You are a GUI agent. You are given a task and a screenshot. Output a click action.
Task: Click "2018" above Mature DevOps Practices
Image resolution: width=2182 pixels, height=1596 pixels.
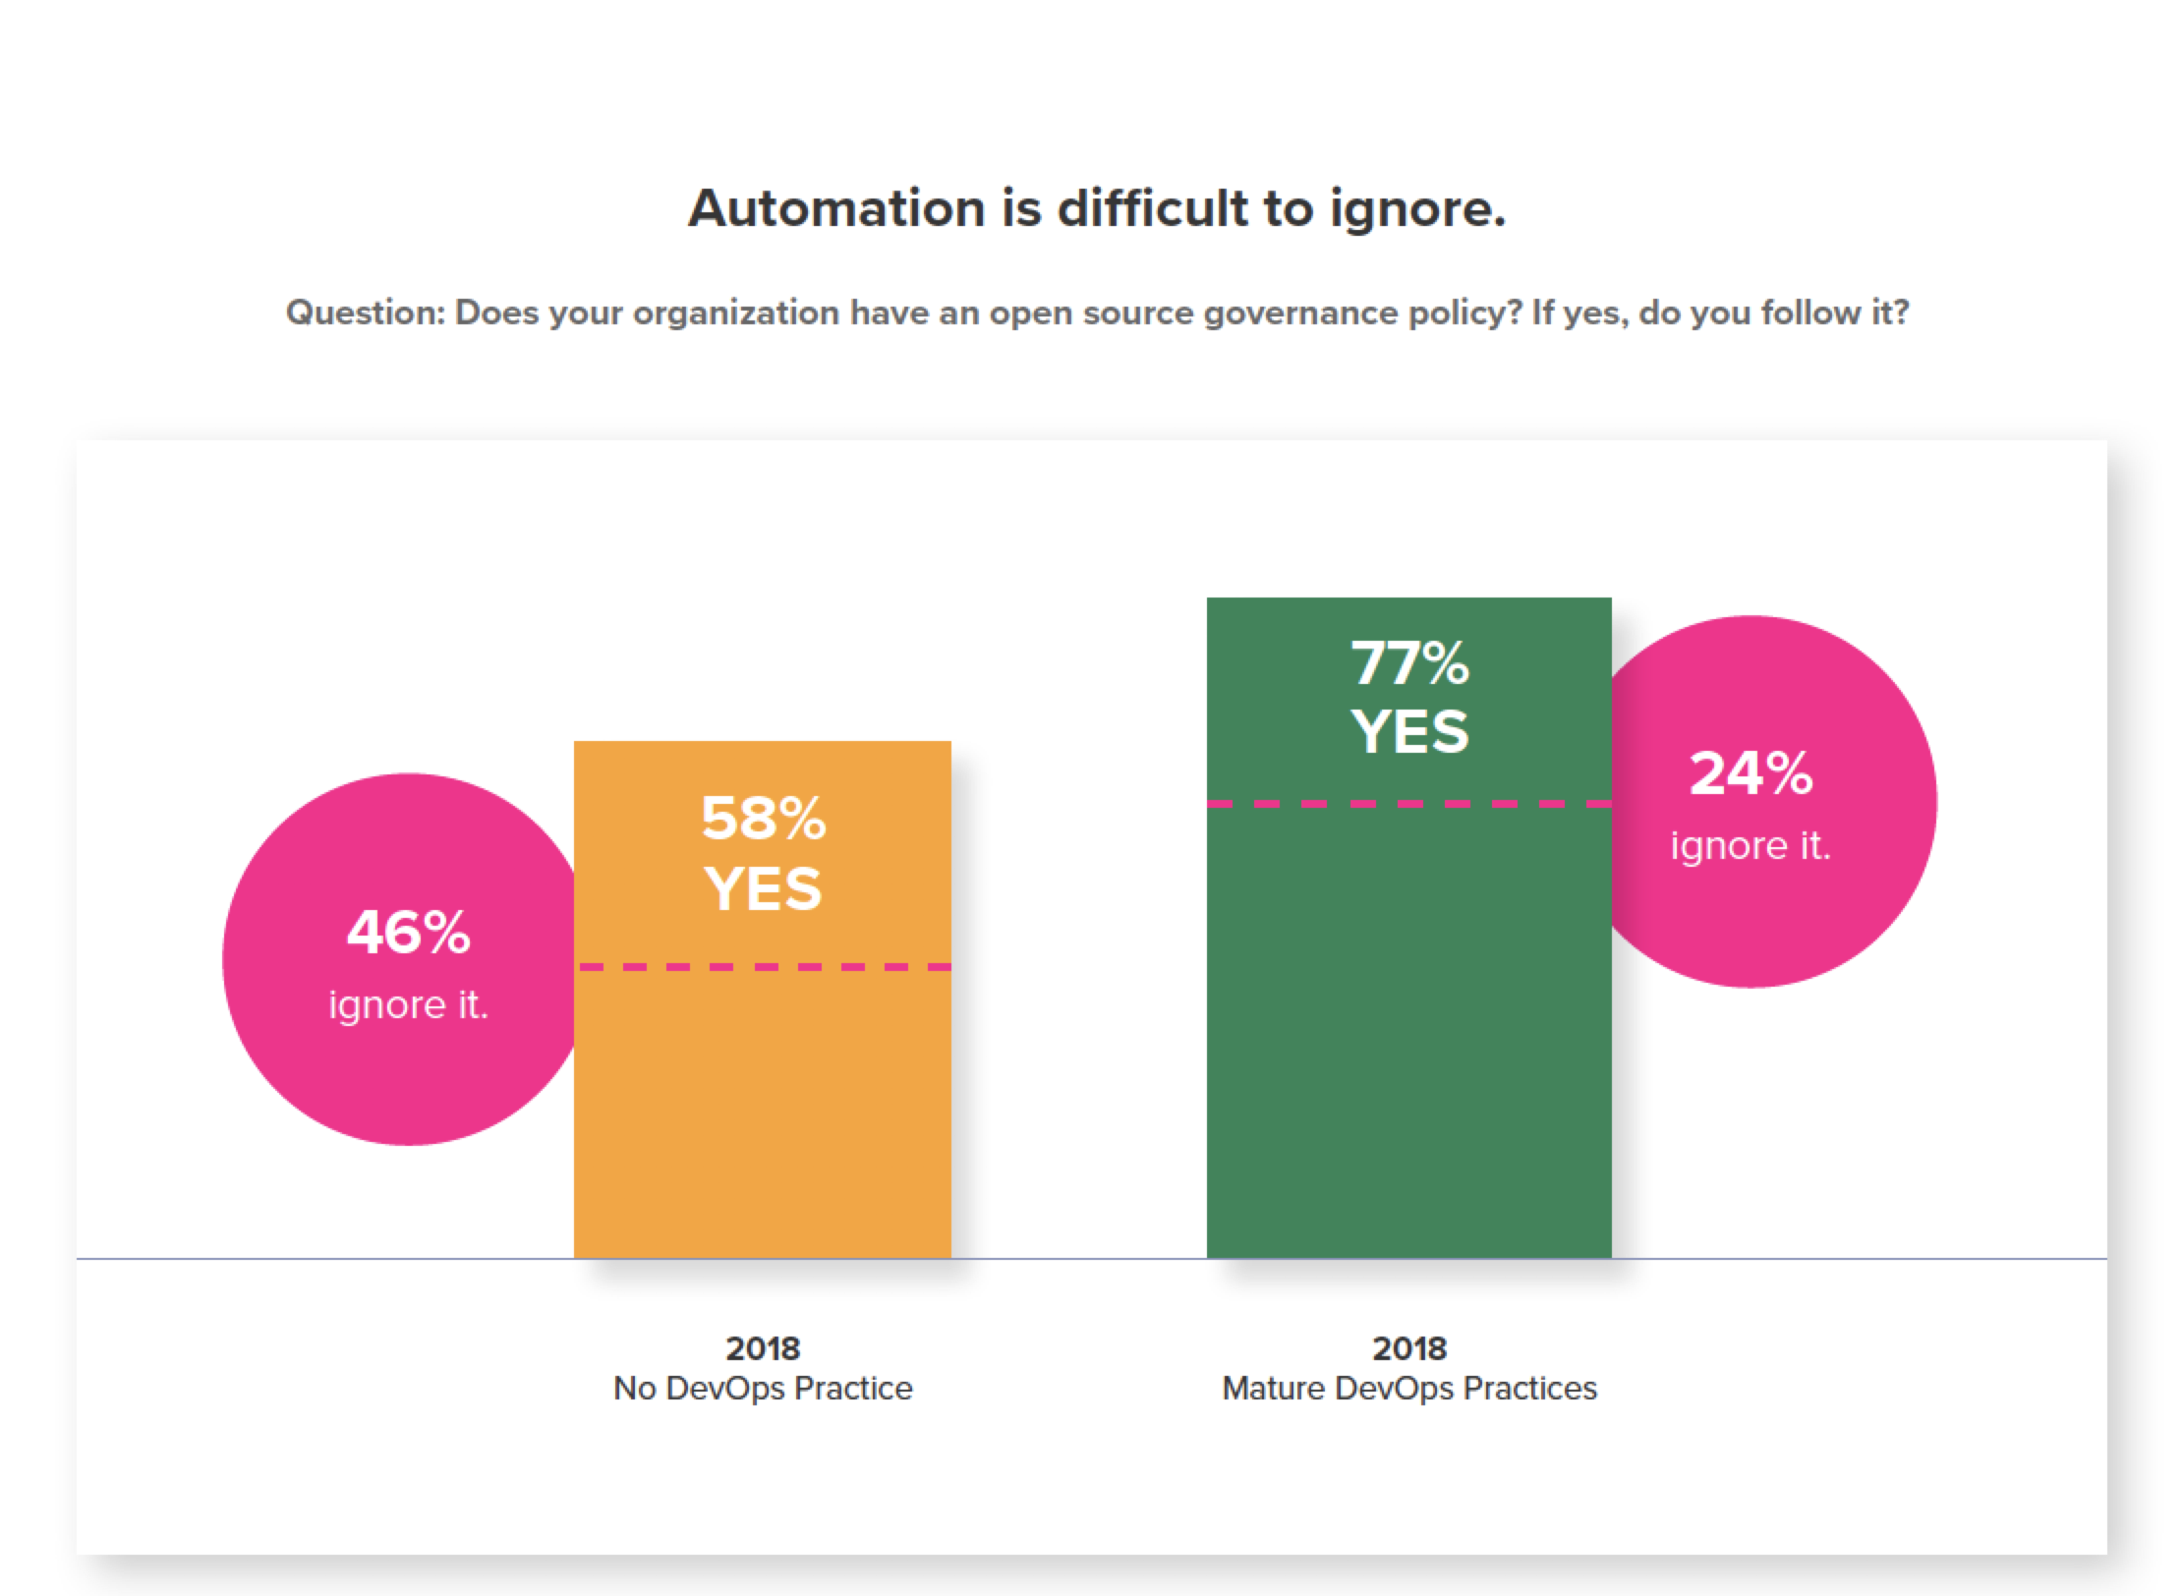coord(1409,1348)
